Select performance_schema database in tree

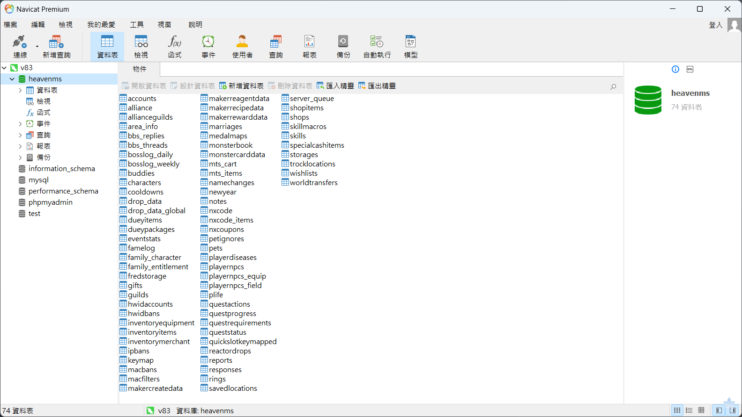(x=63, y=191)
